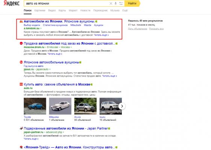Follow Статистика аукционов sitelink
211x150 pixels.
55,25
